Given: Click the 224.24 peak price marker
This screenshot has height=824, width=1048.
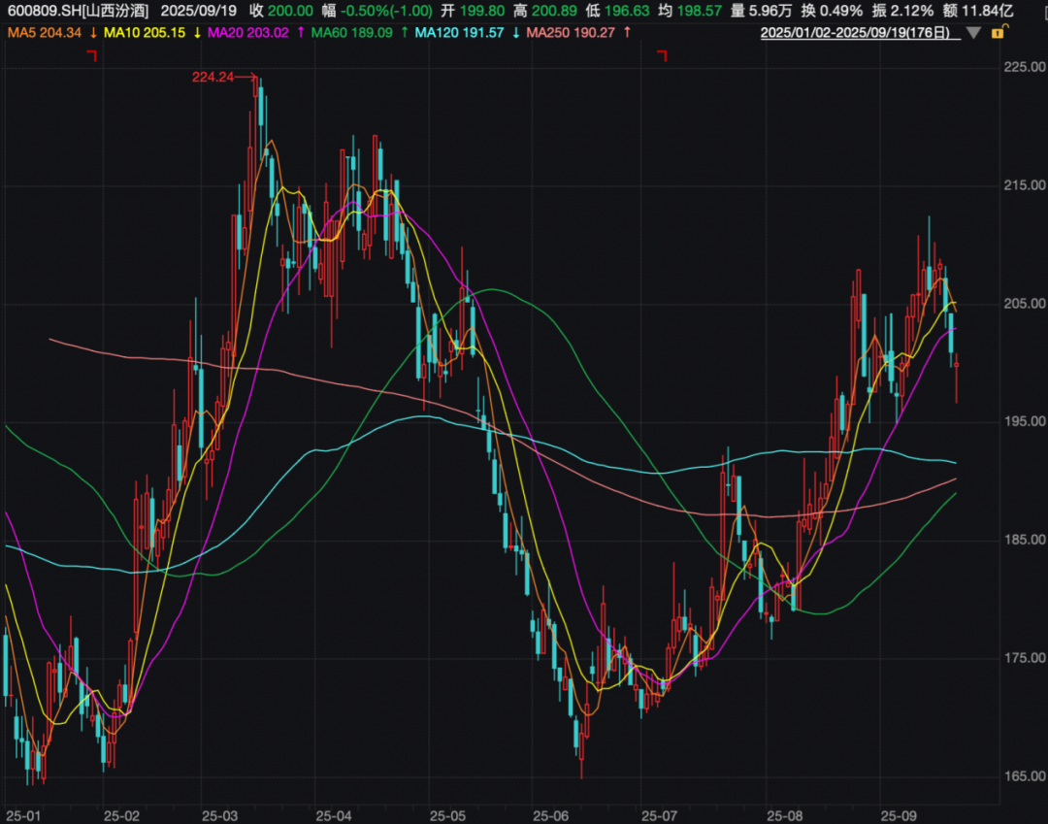Looking at the screenshot, I should point(213,78).
